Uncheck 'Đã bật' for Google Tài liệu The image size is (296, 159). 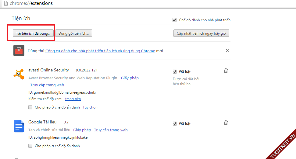tap(175, 124)
